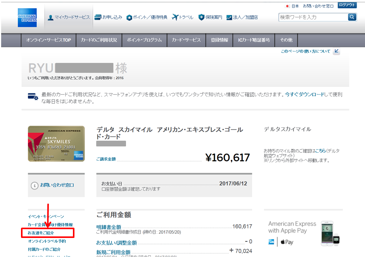Select the 日本 country link
The width and height of the screenshot is (365, 257).
click(x=295, y=6)
